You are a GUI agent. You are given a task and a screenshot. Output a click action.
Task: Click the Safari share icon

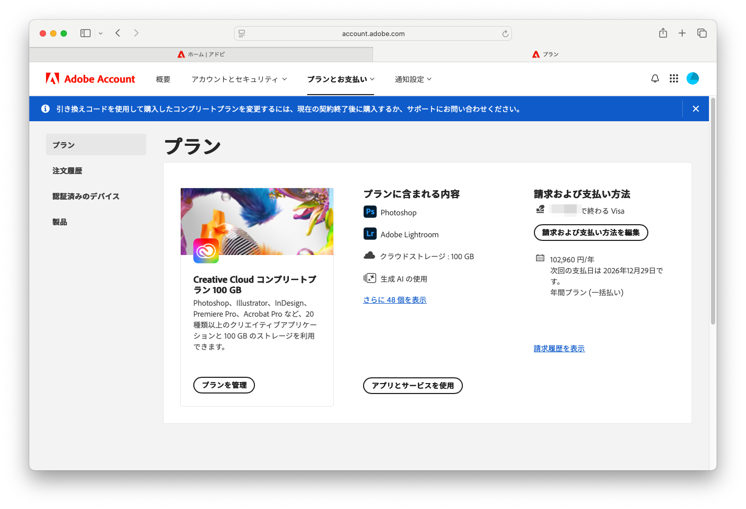tap(663, 33)
